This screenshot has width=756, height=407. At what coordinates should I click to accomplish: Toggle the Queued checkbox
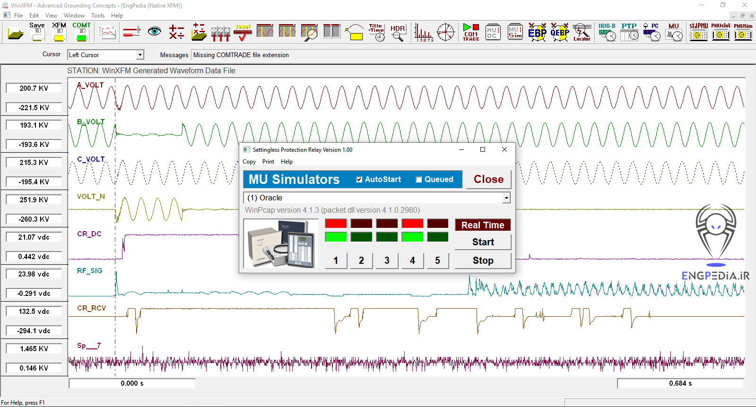tap(419, 180)
